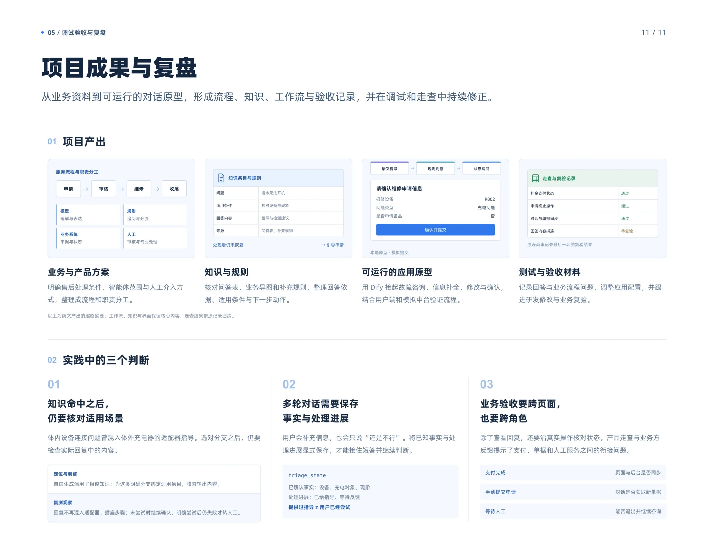The image size is (708, 559).
Task: Click the spreadsheet icon beside 走查与复验记录
Action: coord(535,178)
